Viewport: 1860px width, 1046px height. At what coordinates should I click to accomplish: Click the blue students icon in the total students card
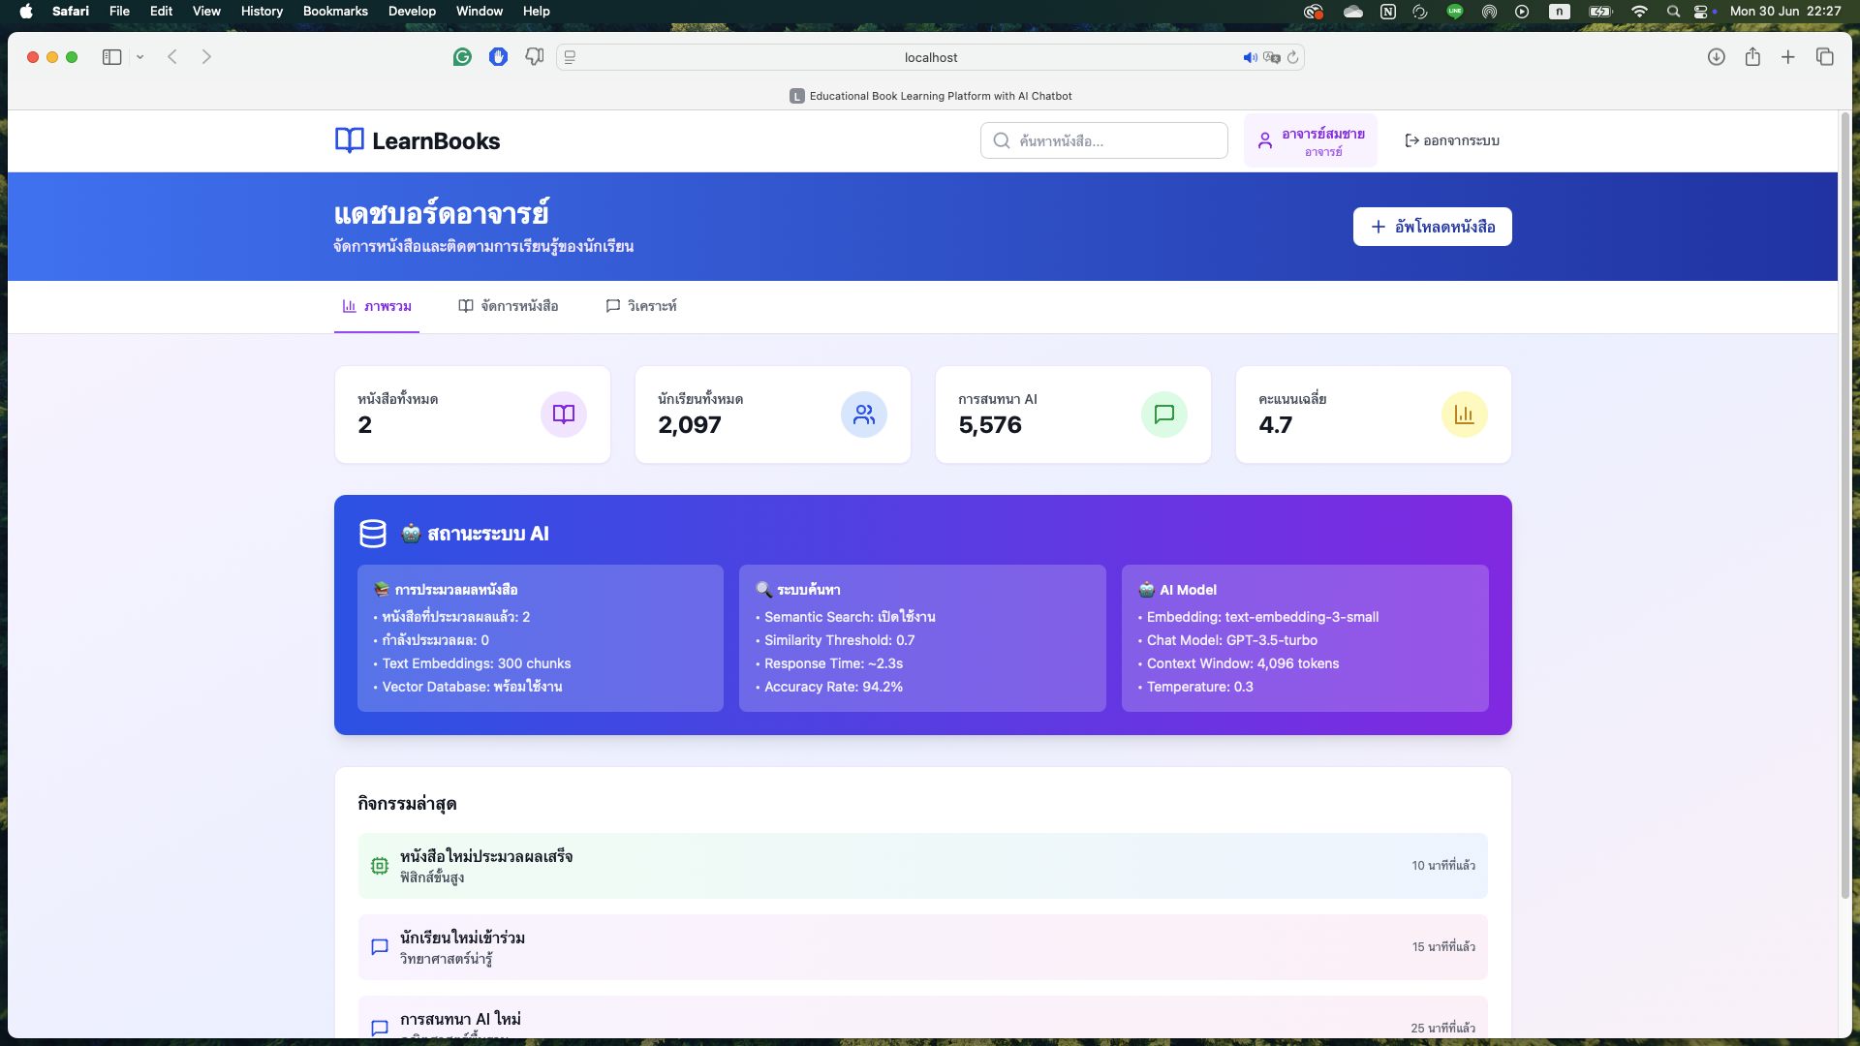click(864, 415)
